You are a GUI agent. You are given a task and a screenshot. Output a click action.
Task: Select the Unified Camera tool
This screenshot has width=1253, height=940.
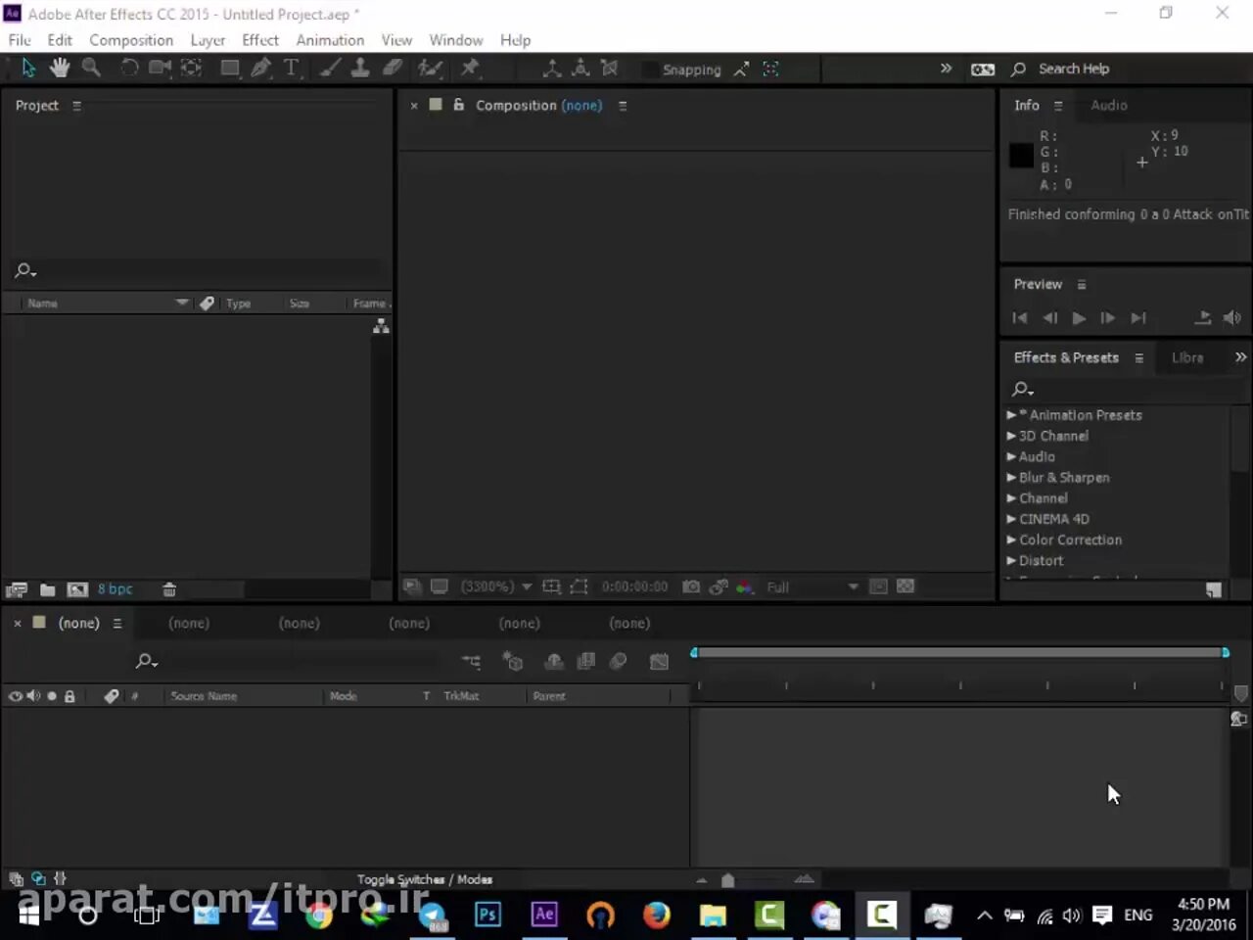pyautogui.click(x=160, y=68)
